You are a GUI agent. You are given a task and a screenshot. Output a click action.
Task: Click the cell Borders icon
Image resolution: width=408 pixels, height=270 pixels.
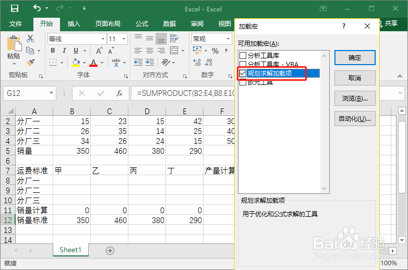tap(53, 63)
